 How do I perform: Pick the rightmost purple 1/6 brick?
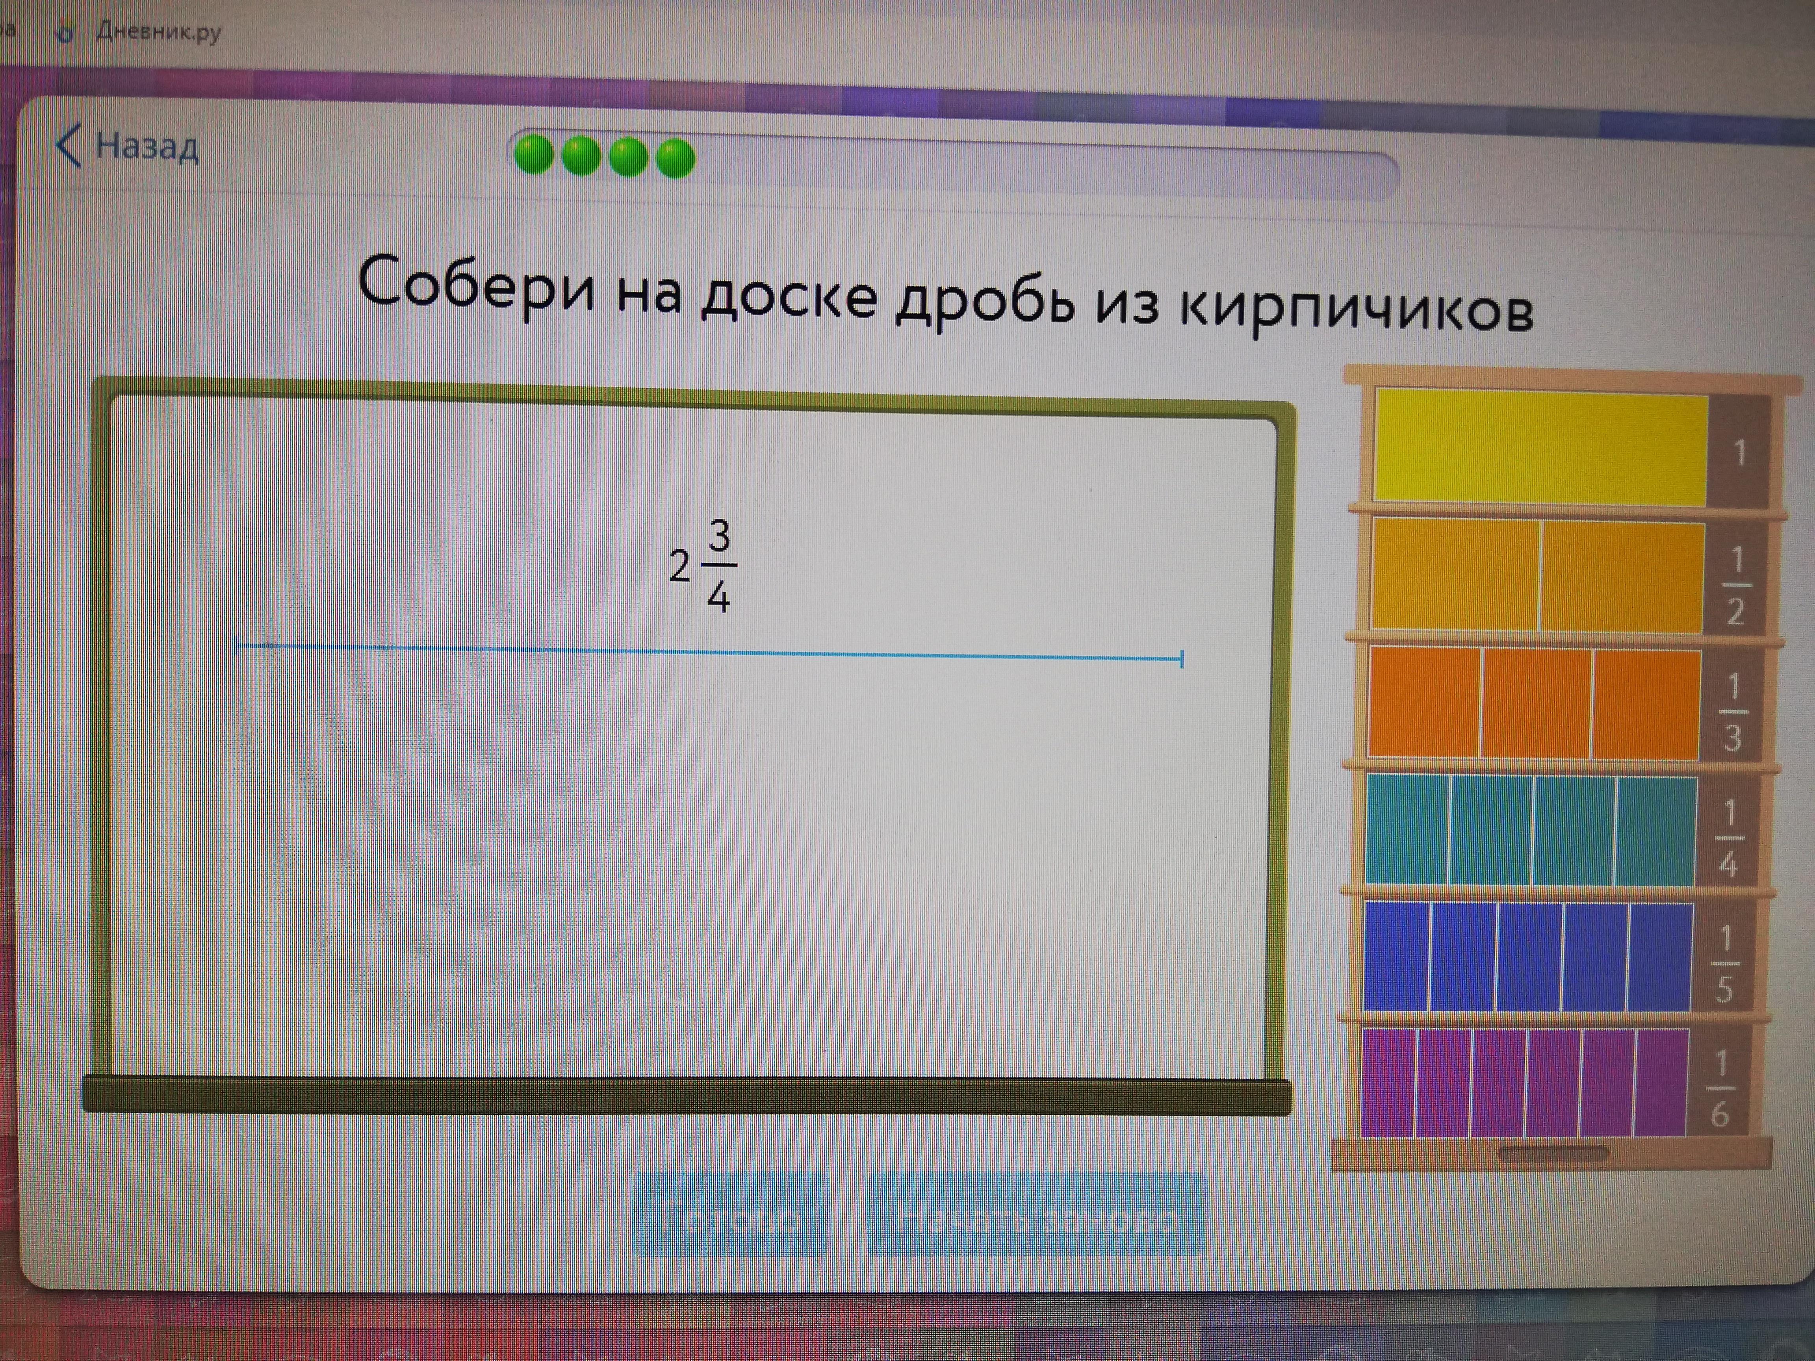pyautogui.click(x=1661, y=1083)
